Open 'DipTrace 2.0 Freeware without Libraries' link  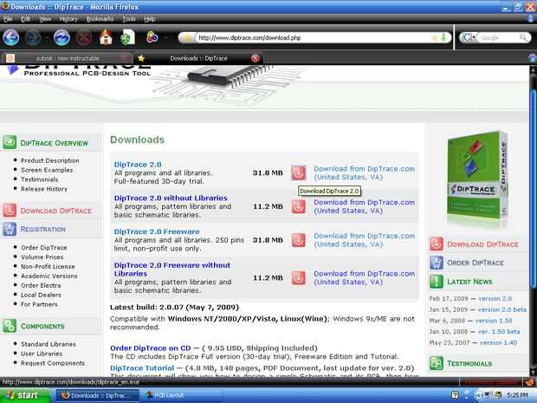pyautogui.click(x=171, y=270)
